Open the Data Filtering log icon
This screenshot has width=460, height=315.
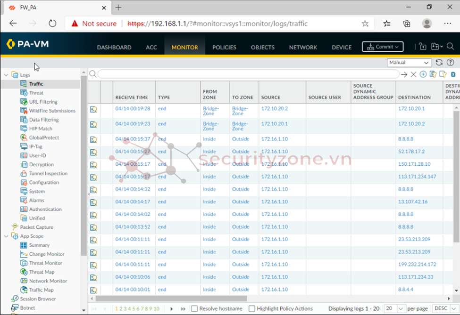(x=24, y=120)
